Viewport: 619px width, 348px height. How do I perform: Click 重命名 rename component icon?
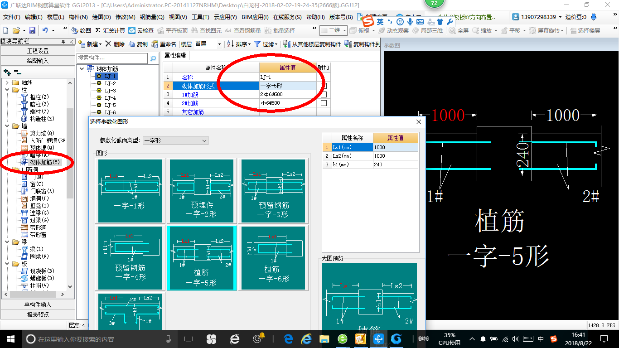[x=164, y=44]
